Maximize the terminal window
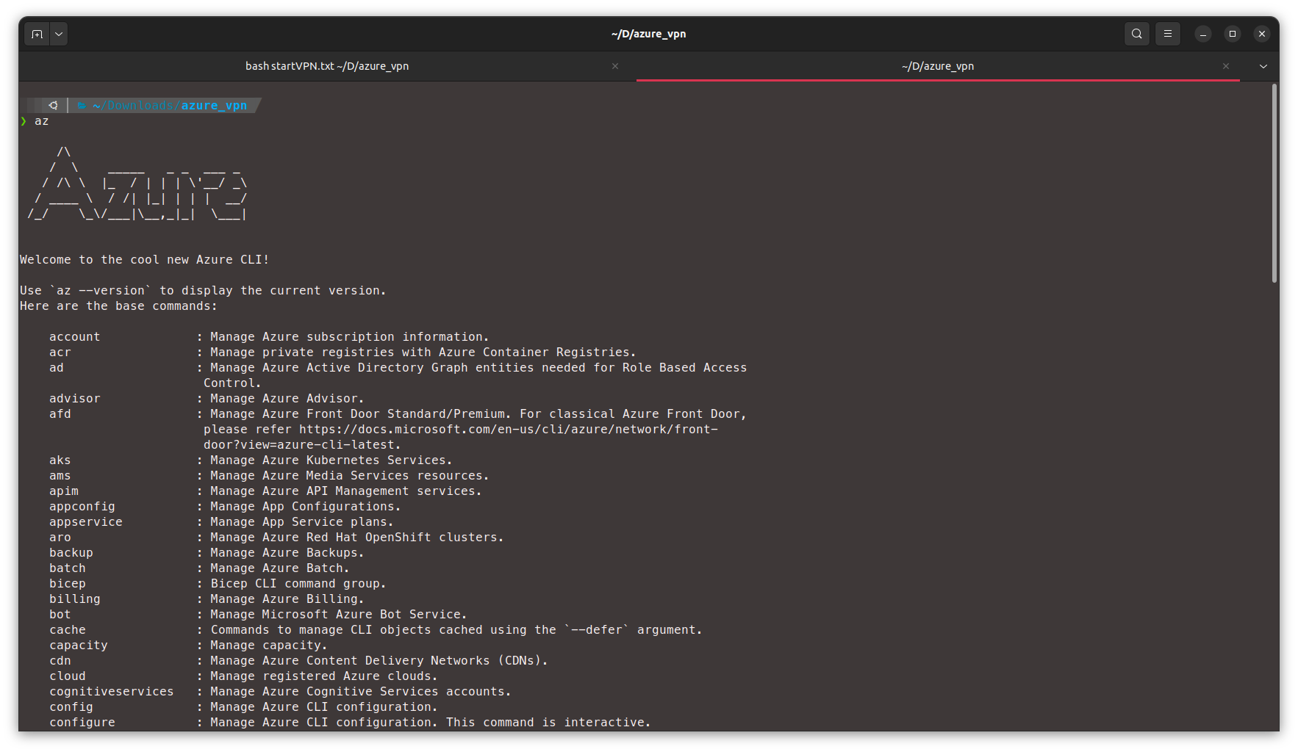This screenshot has height=752, width=1298. pos(1232,33)
